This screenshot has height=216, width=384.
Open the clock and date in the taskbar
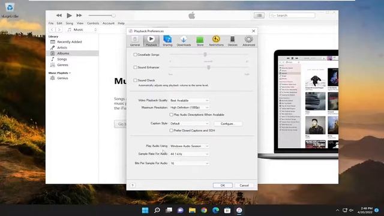click(365, 210)
